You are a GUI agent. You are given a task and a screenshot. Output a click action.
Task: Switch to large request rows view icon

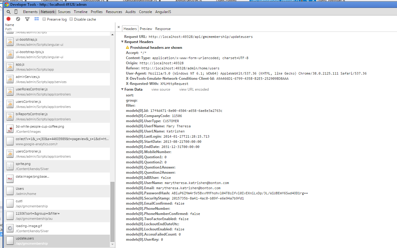pos(37,19)
